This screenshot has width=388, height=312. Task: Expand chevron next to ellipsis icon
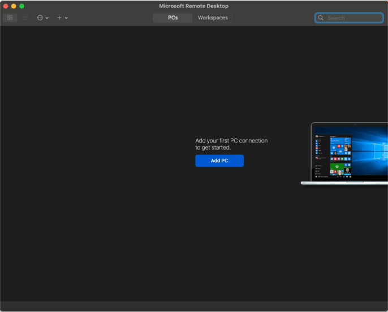47,18
